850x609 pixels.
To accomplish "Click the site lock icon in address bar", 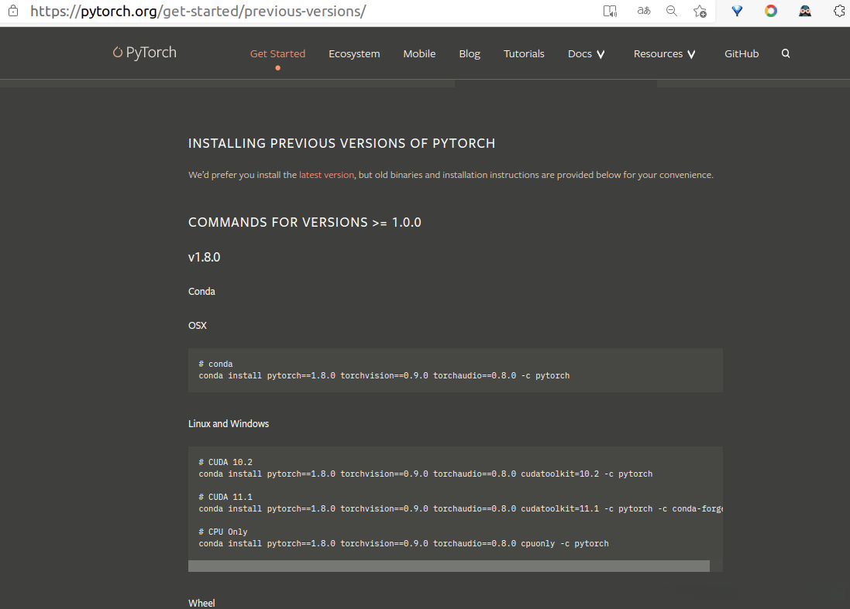I will [12, 11].
